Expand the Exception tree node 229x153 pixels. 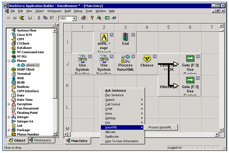coord(9,104)
